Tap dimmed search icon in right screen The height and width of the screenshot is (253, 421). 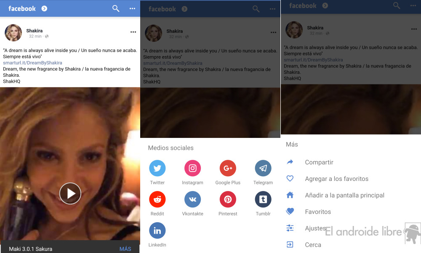(397, 5)
